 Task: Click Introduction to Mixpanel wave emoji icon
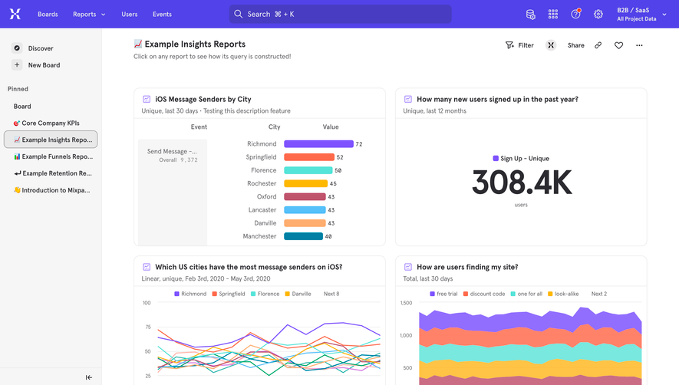pos(17,189)
